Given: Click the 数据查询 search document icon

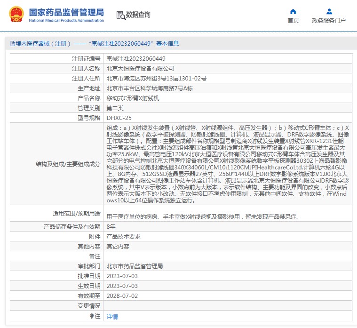Looking at the screenshot, I should 120,15.
